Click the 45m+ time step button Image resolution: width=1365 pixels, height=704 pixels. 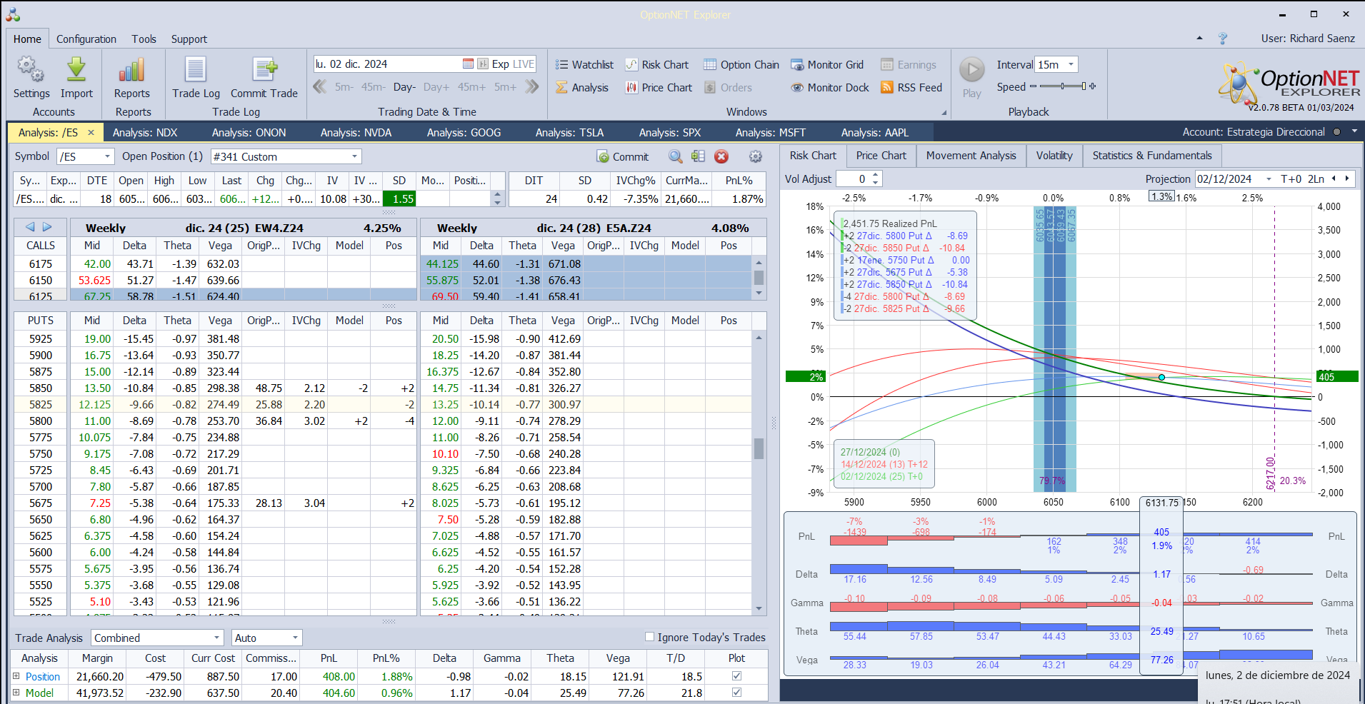(471, 87)
